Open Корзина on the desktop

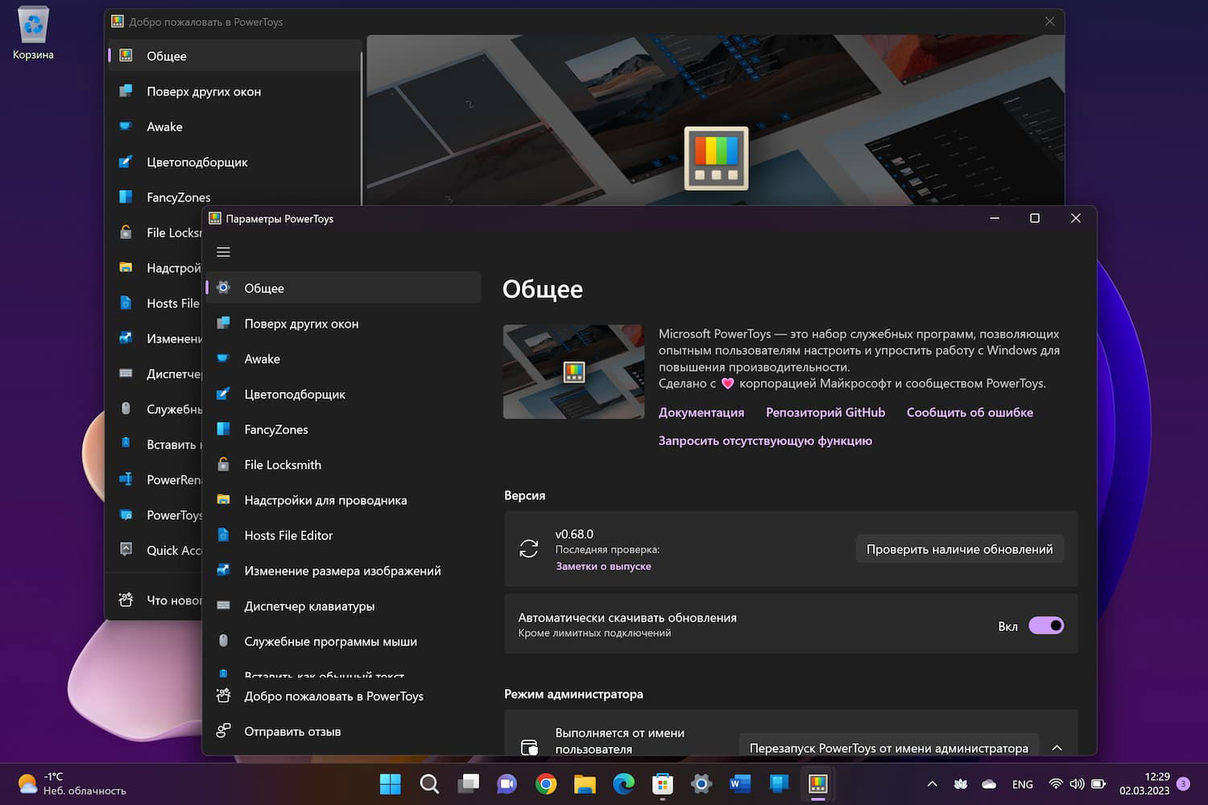click(33, 34)
